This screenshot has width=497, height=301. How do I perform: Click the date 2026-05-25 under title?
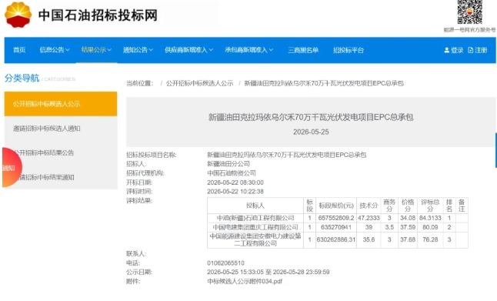(x=311, y=132)
